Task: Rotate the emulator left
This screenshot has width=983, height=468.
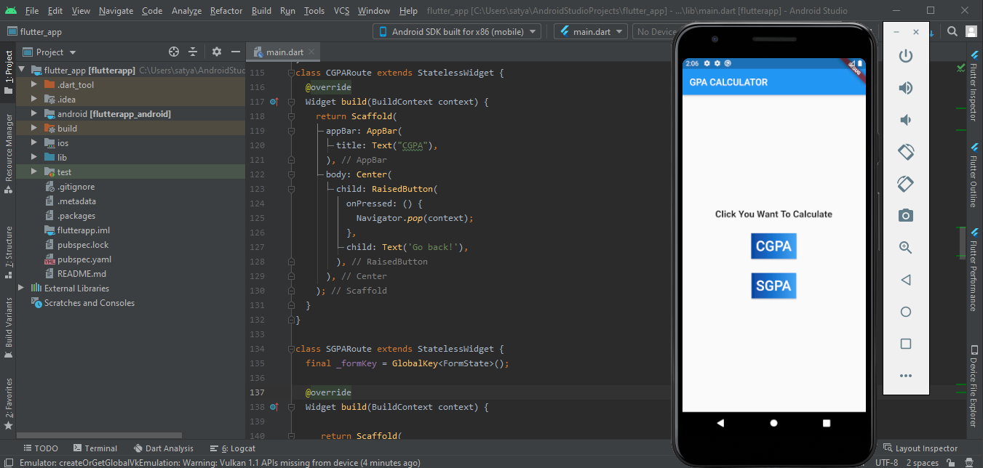Action: click(905, 152)
